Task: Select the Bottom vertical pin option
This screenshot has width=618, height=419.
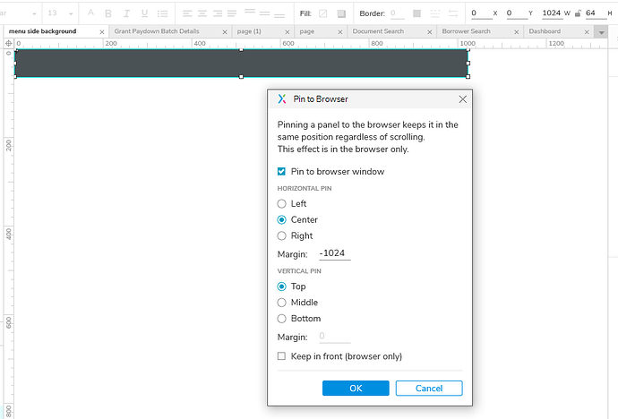Action: coord(281,319)
